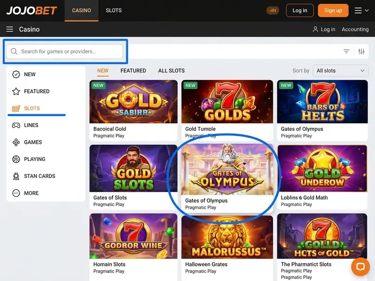Focus the search games or providers field
This screenshot has width=375, height=281.
[x=64, y=52]
